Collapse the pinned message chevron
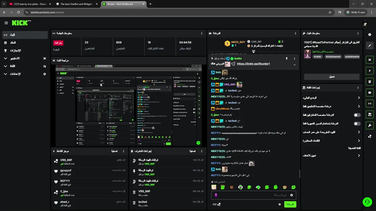The image size is (376, 211). [x=294, y=65]
